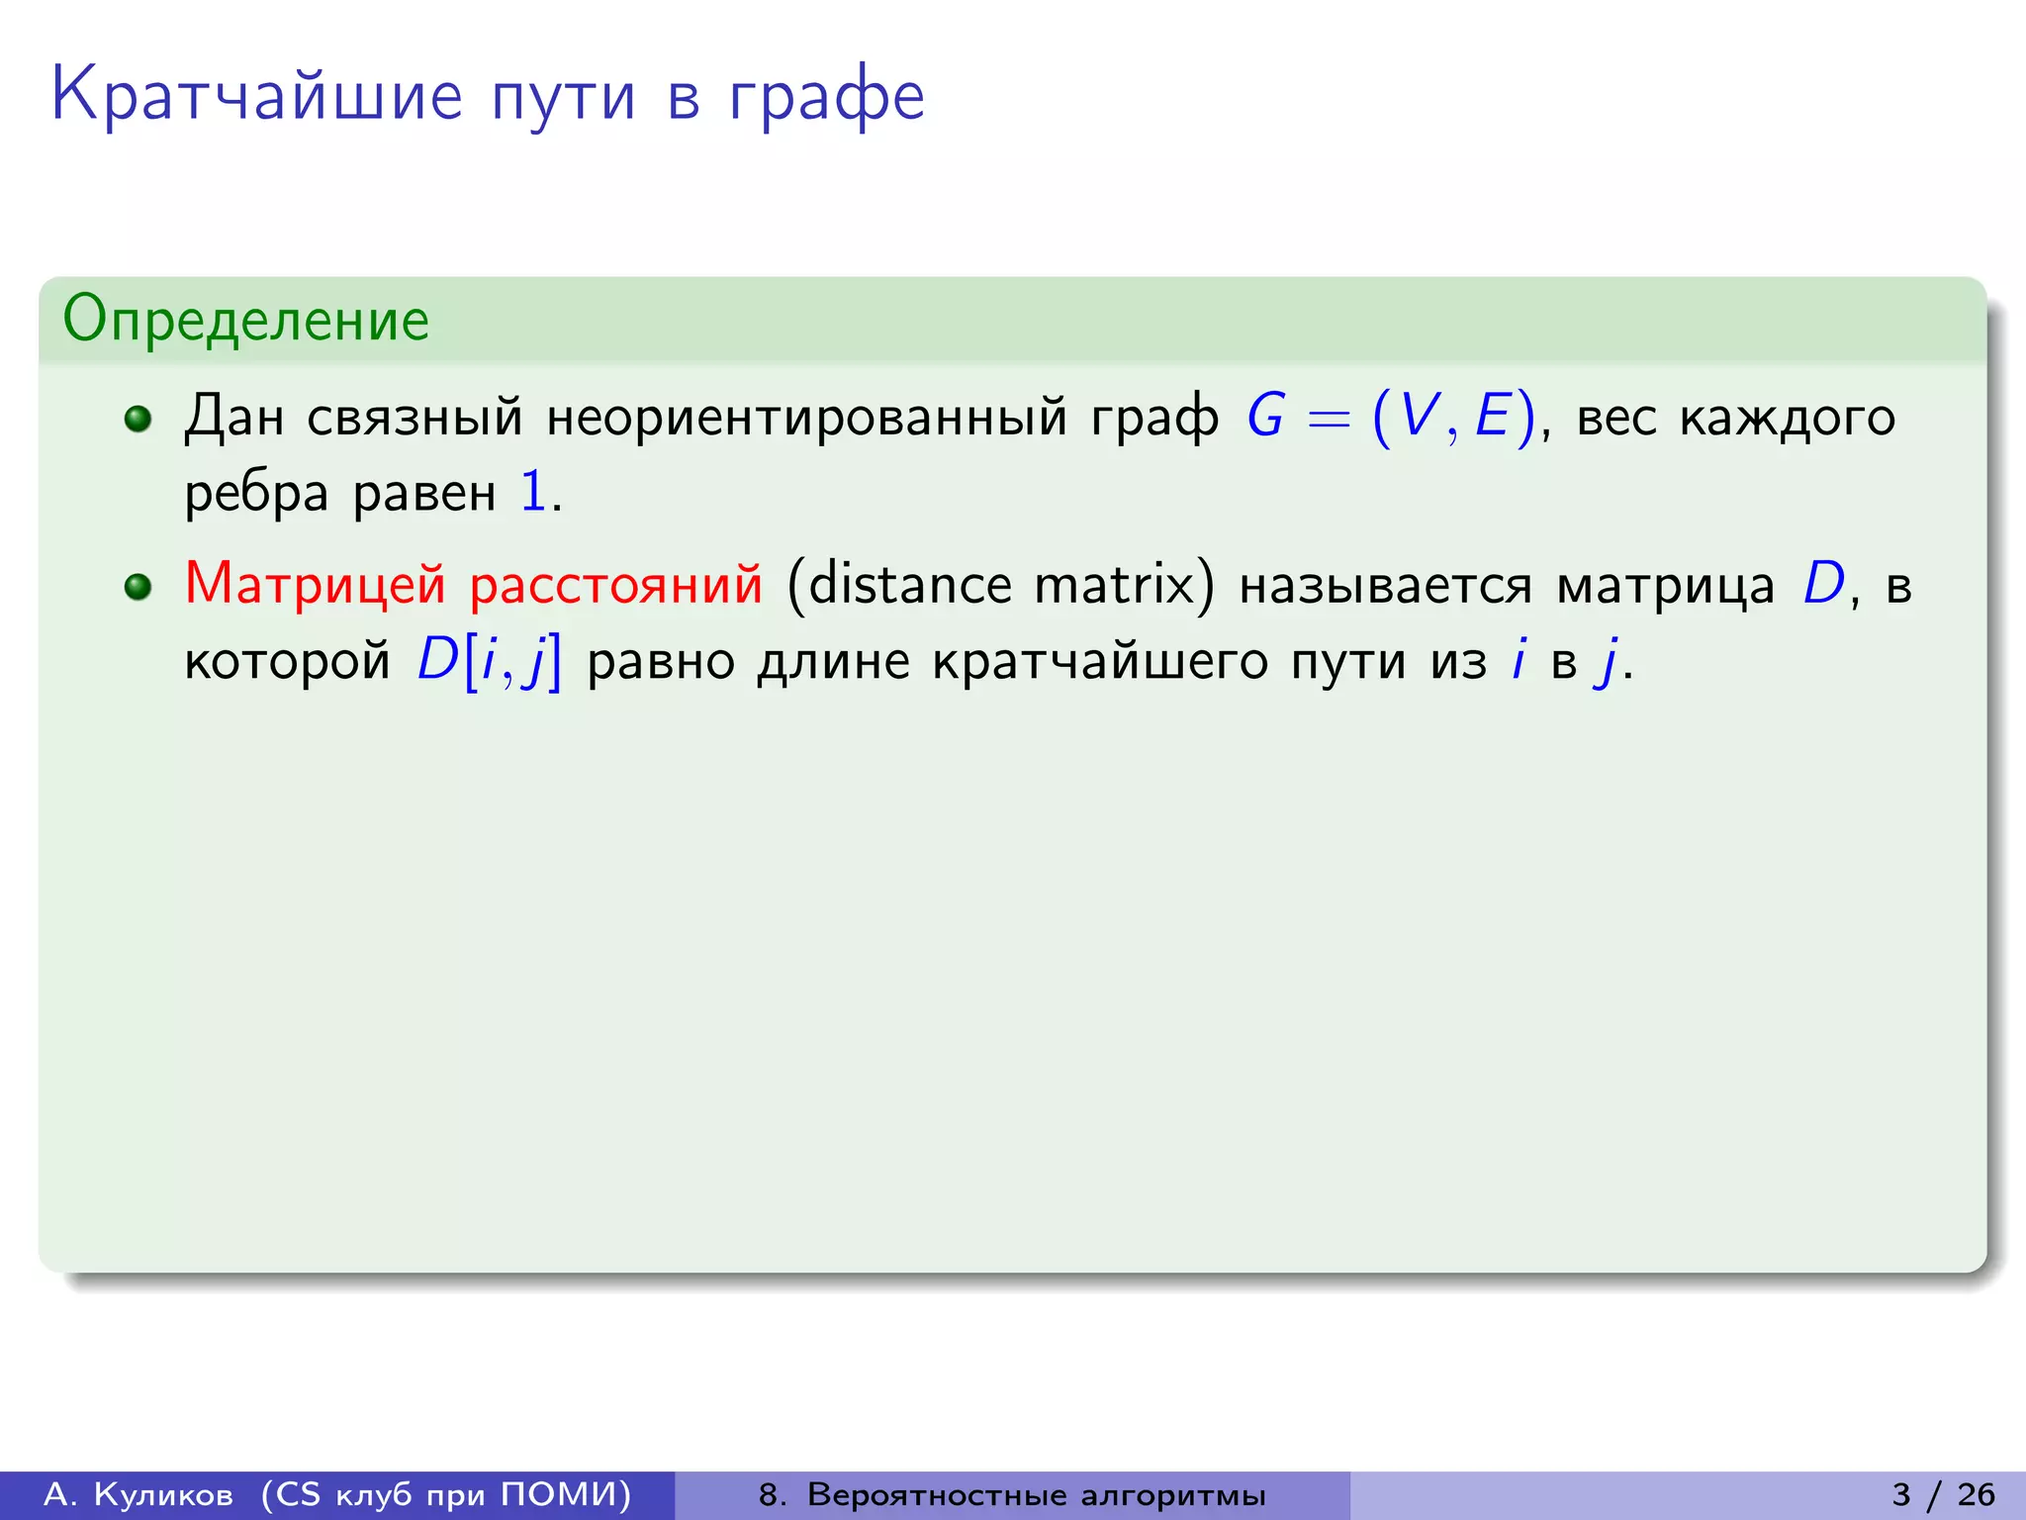2026x1520 pixels.
Task: Click the English phrase 'distance matrix'
Action: pos(1001,584)
